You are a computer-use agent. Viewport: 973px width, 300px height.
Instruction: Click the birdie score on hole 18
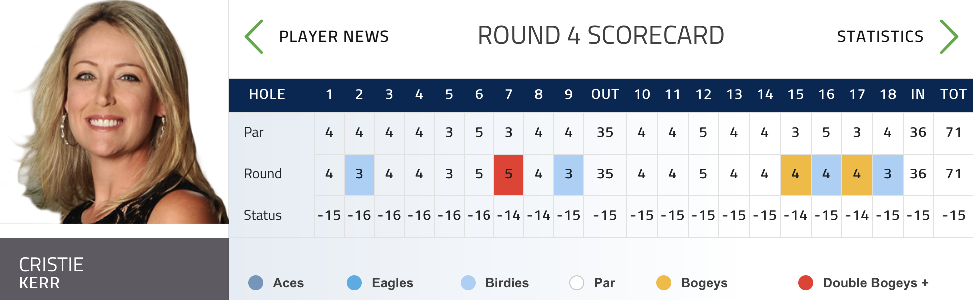click(888, 174)
